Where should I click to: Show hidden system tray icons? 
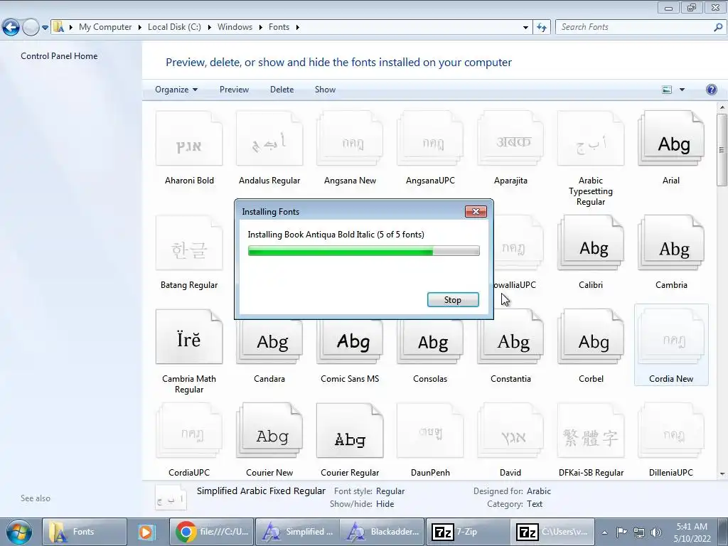pyautogui.click(x=604, y=532)
